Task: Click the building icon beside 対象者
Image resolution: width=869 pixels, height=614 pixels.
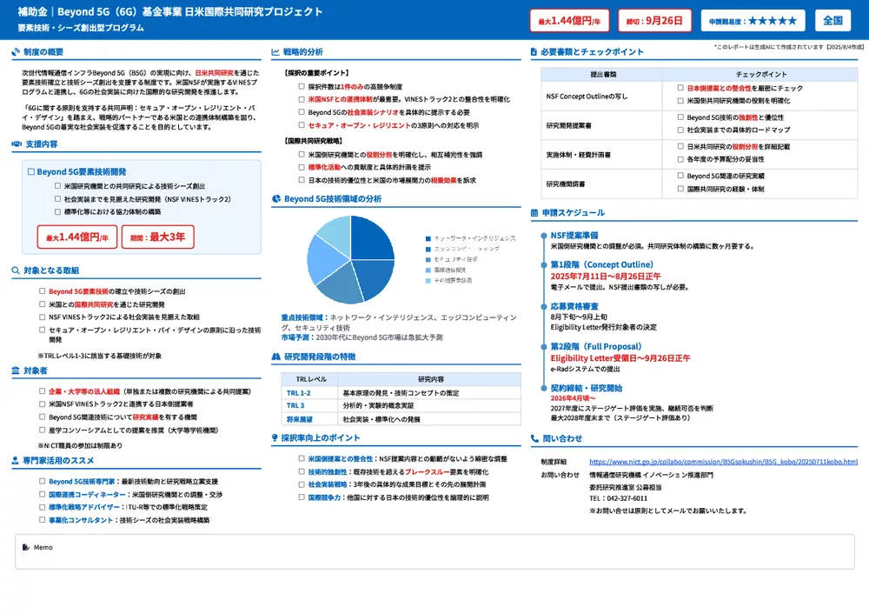Action: click(16, 370)
